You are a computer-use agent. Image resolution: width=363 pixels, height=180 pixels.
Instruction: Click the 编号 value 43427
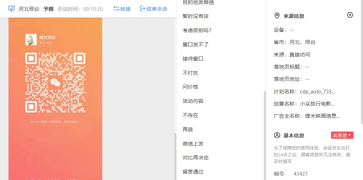coord(301,174)
